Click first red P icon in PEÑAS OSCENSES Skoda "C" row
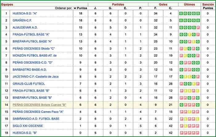Viewport: 216px width, 137px height. pos(181,49)
